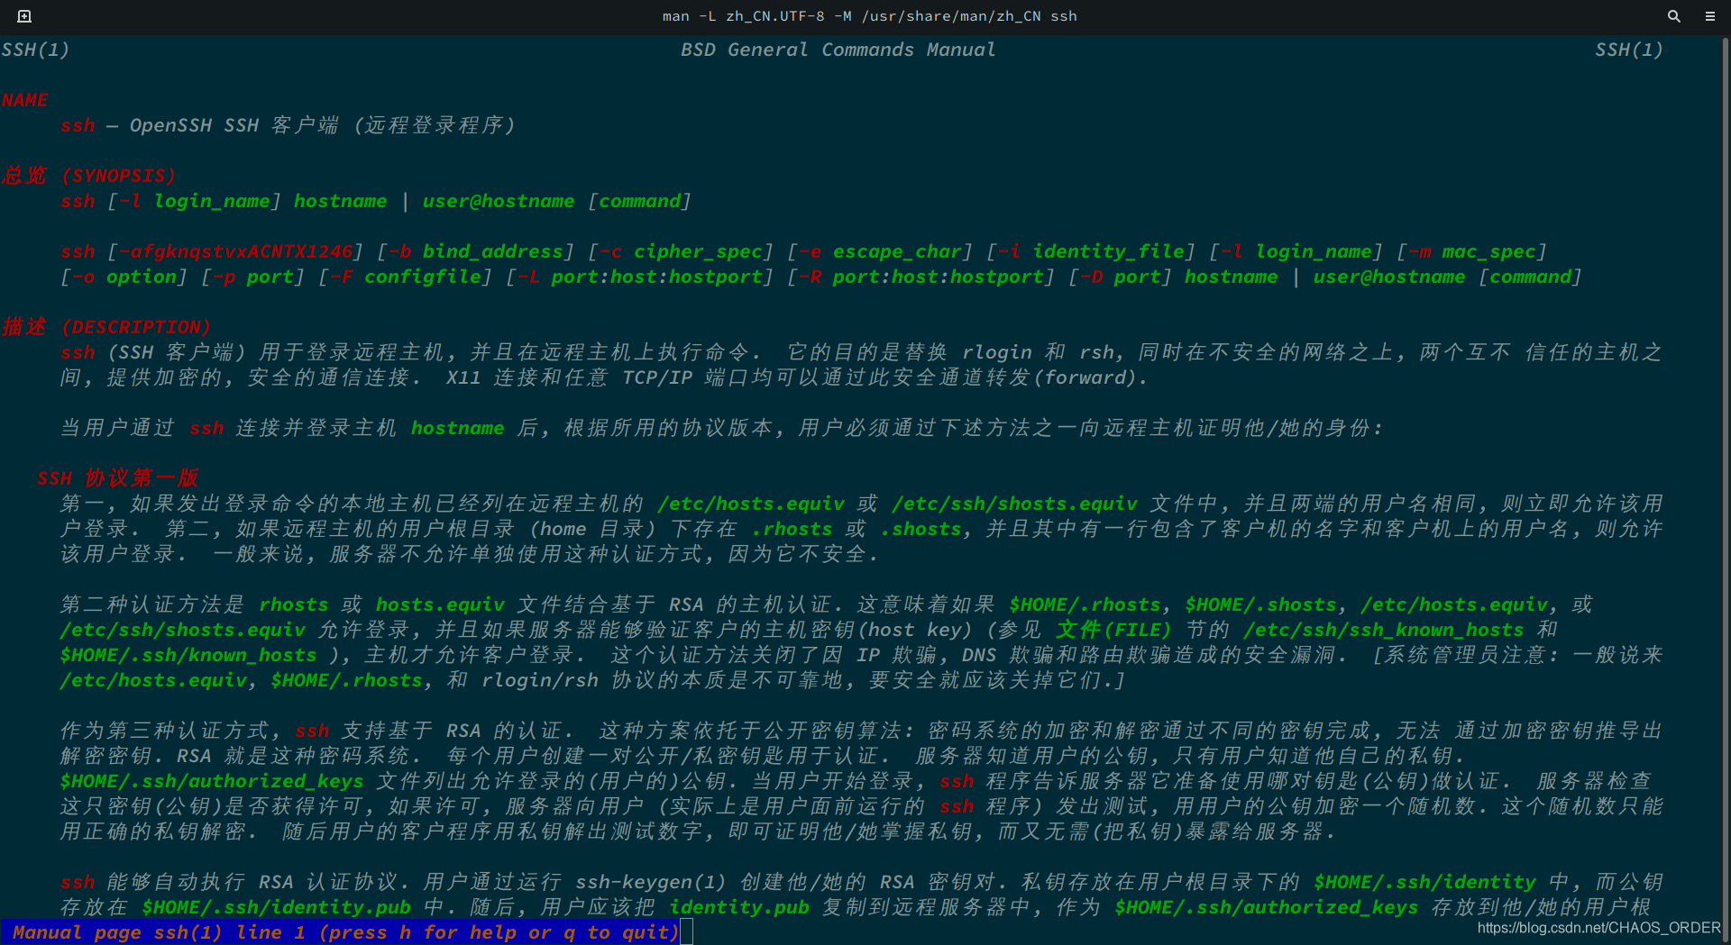Click '$HOME/.shosts' text
This screenshot has width=1731, height=945.
1260,604
